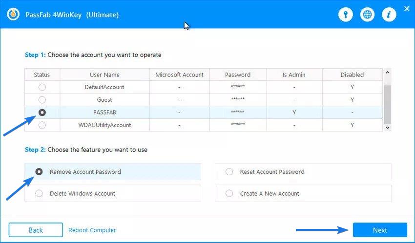Click the Guest user name cell
The image size is (415, 243).
tap(104, 100)
